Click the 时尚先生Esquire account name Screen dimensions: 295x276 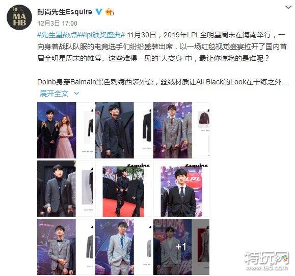tap(65, 12)
